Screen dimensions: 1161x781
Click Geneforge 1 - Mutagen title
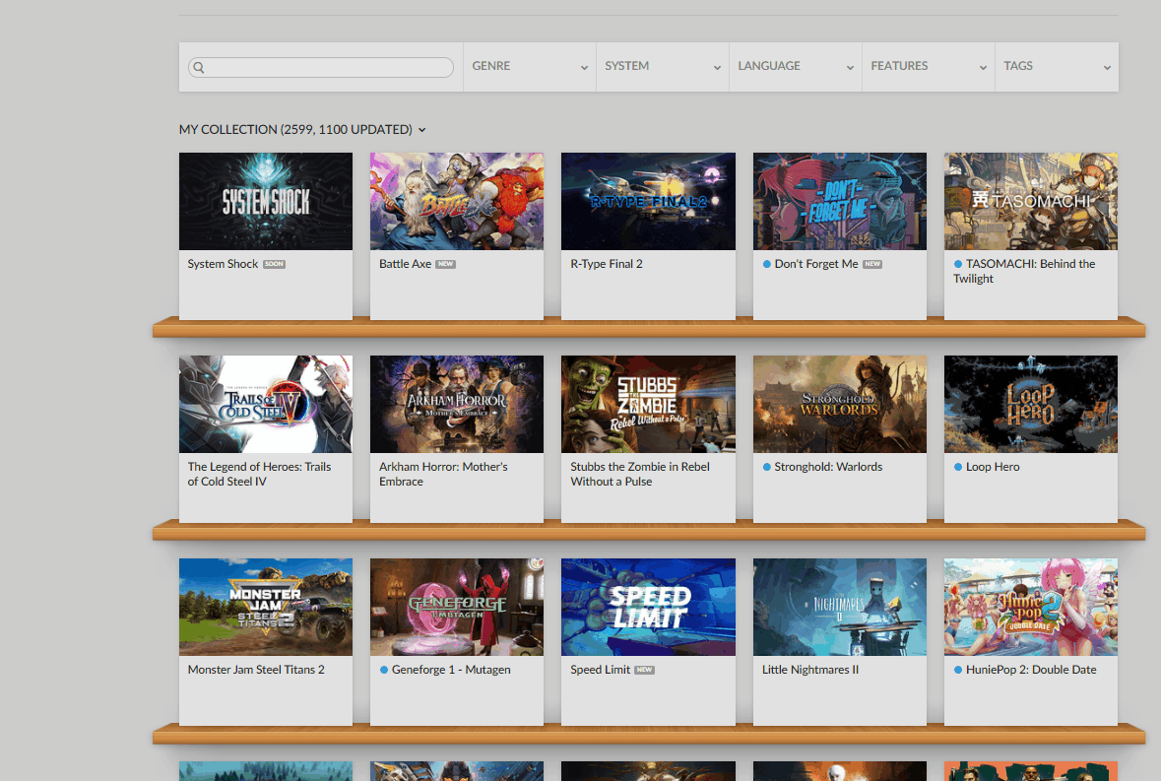pyautogui.click(x=451, y=670)
